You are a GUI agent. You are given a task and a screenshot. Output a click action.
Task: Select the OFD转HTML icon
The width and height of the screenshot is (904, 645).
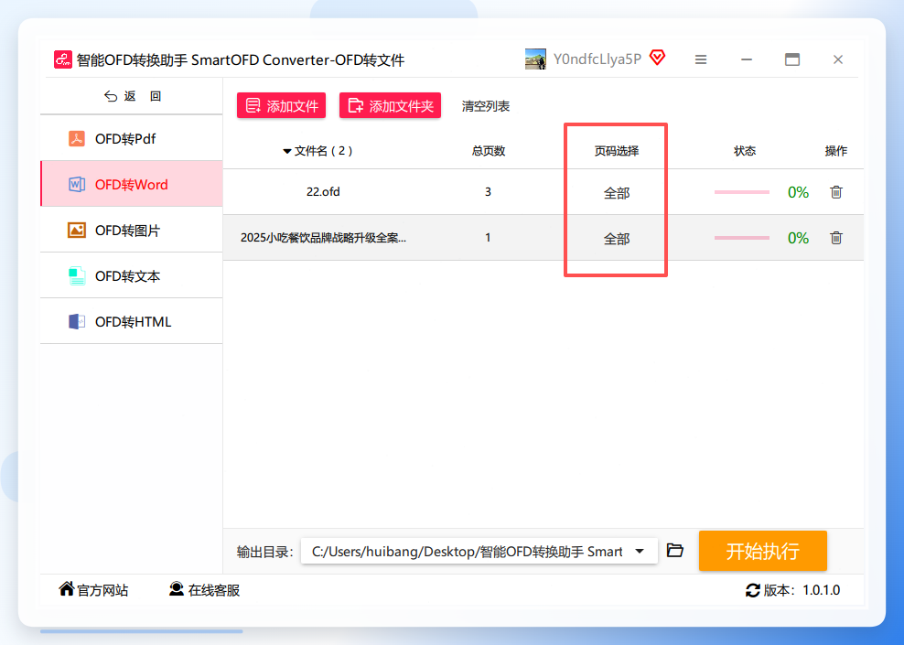pos(77,322)
